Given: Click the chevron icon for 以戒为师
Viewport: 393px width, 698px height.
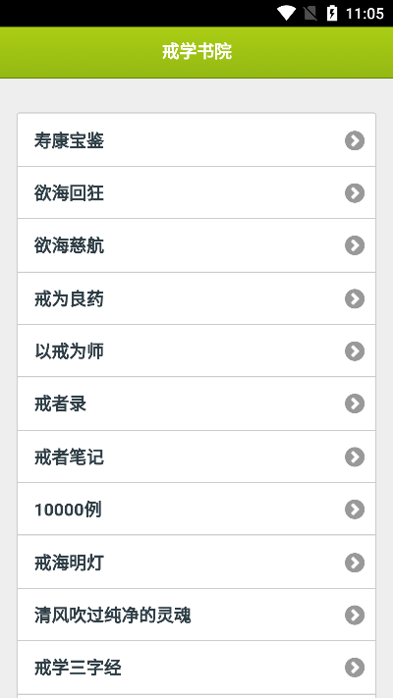Looking at the screenshot, I should point(355,351).
